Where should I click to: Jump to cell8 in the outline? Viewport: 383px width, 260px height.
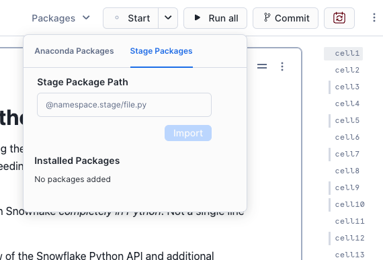tap(347, 171)
